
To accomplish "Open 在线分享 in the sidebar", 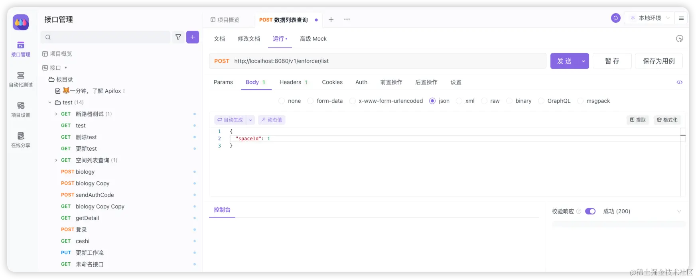I will (x=21, y=140).
